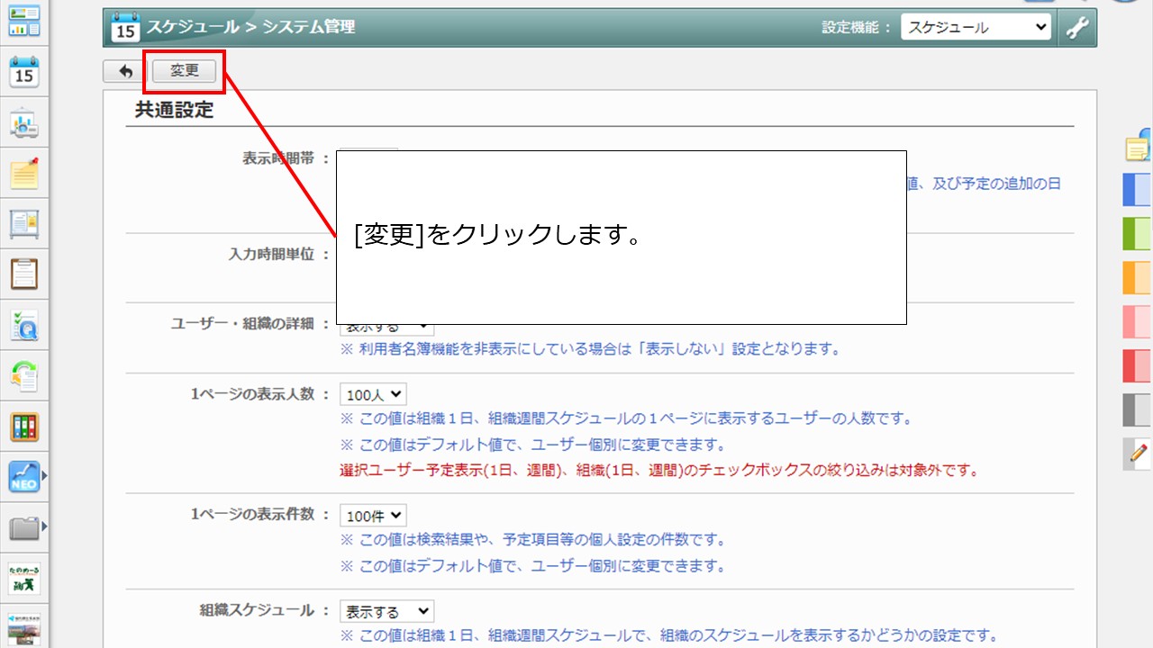
Task: Select the orange color tab on right
Action: click(x=1137, y=277)
